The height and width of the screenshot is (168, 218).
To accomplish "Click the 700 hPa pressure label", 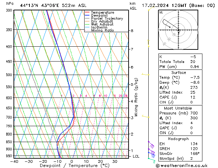I will pos(10,117).
